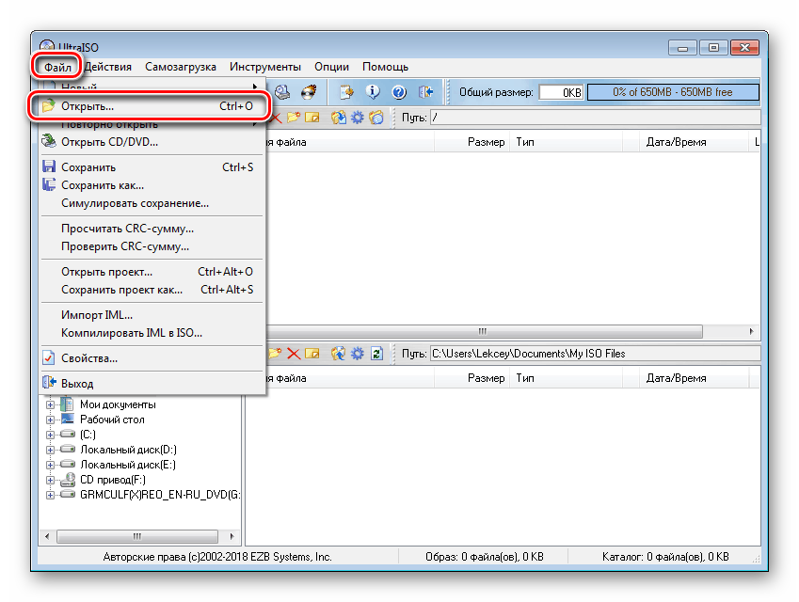Choose Открыть CD/DVD... menu entry
Screen dimensions: 799x602
152,142
